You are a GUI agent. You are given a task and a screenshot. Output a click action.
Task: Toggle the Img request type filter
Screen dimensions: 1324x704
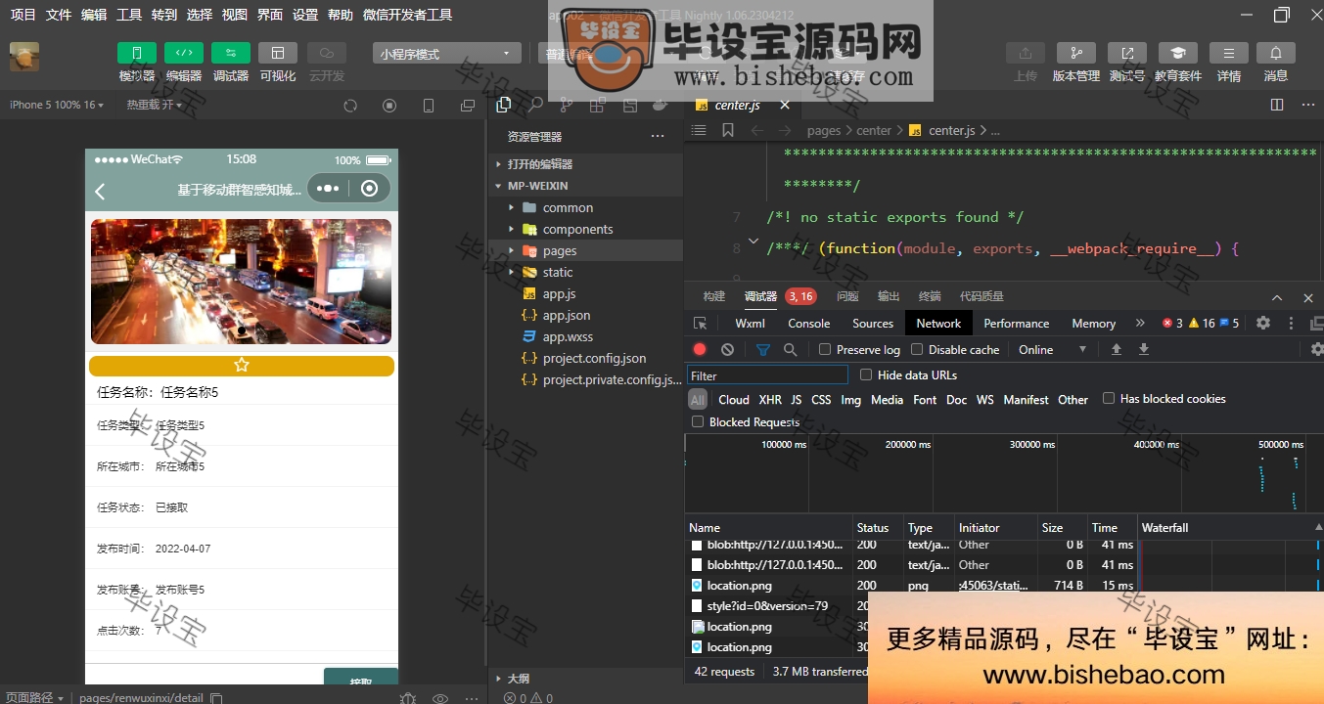pyautogui.click(x=850, y=399)
